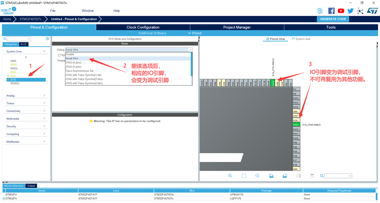Image resolution: width=380 pixels, height=203 pixels.
Task: Click the GENERATE CODE button
Action: (333, 19)
